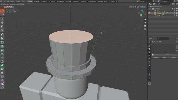The width and height of the screenshot is (178, 100).
Task: Pick the combined Transform tool
Action: coord(2,30)
